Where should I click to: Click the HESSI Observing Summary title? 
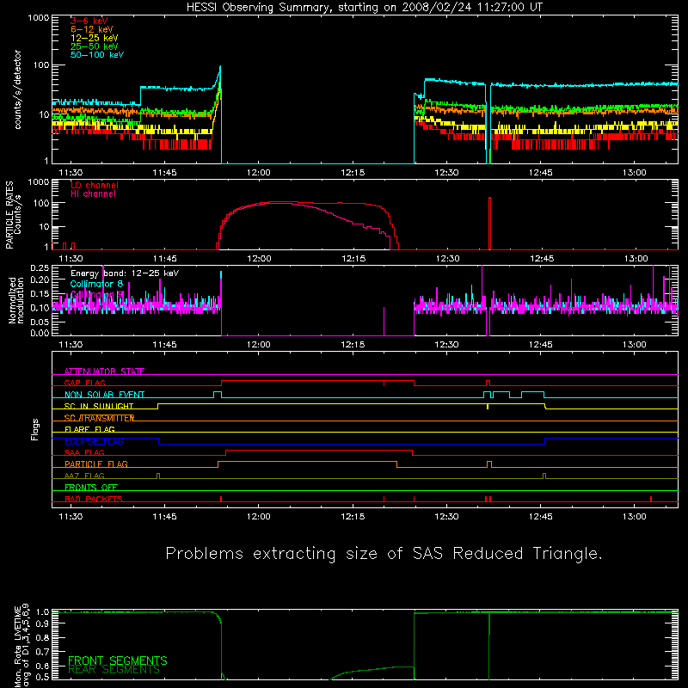point(365,8)
